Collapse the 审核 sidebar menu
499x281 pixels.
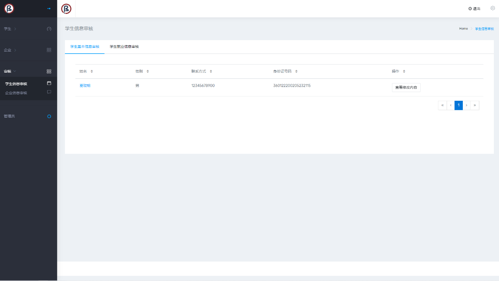pyautogui.click(x=10, y=71)
